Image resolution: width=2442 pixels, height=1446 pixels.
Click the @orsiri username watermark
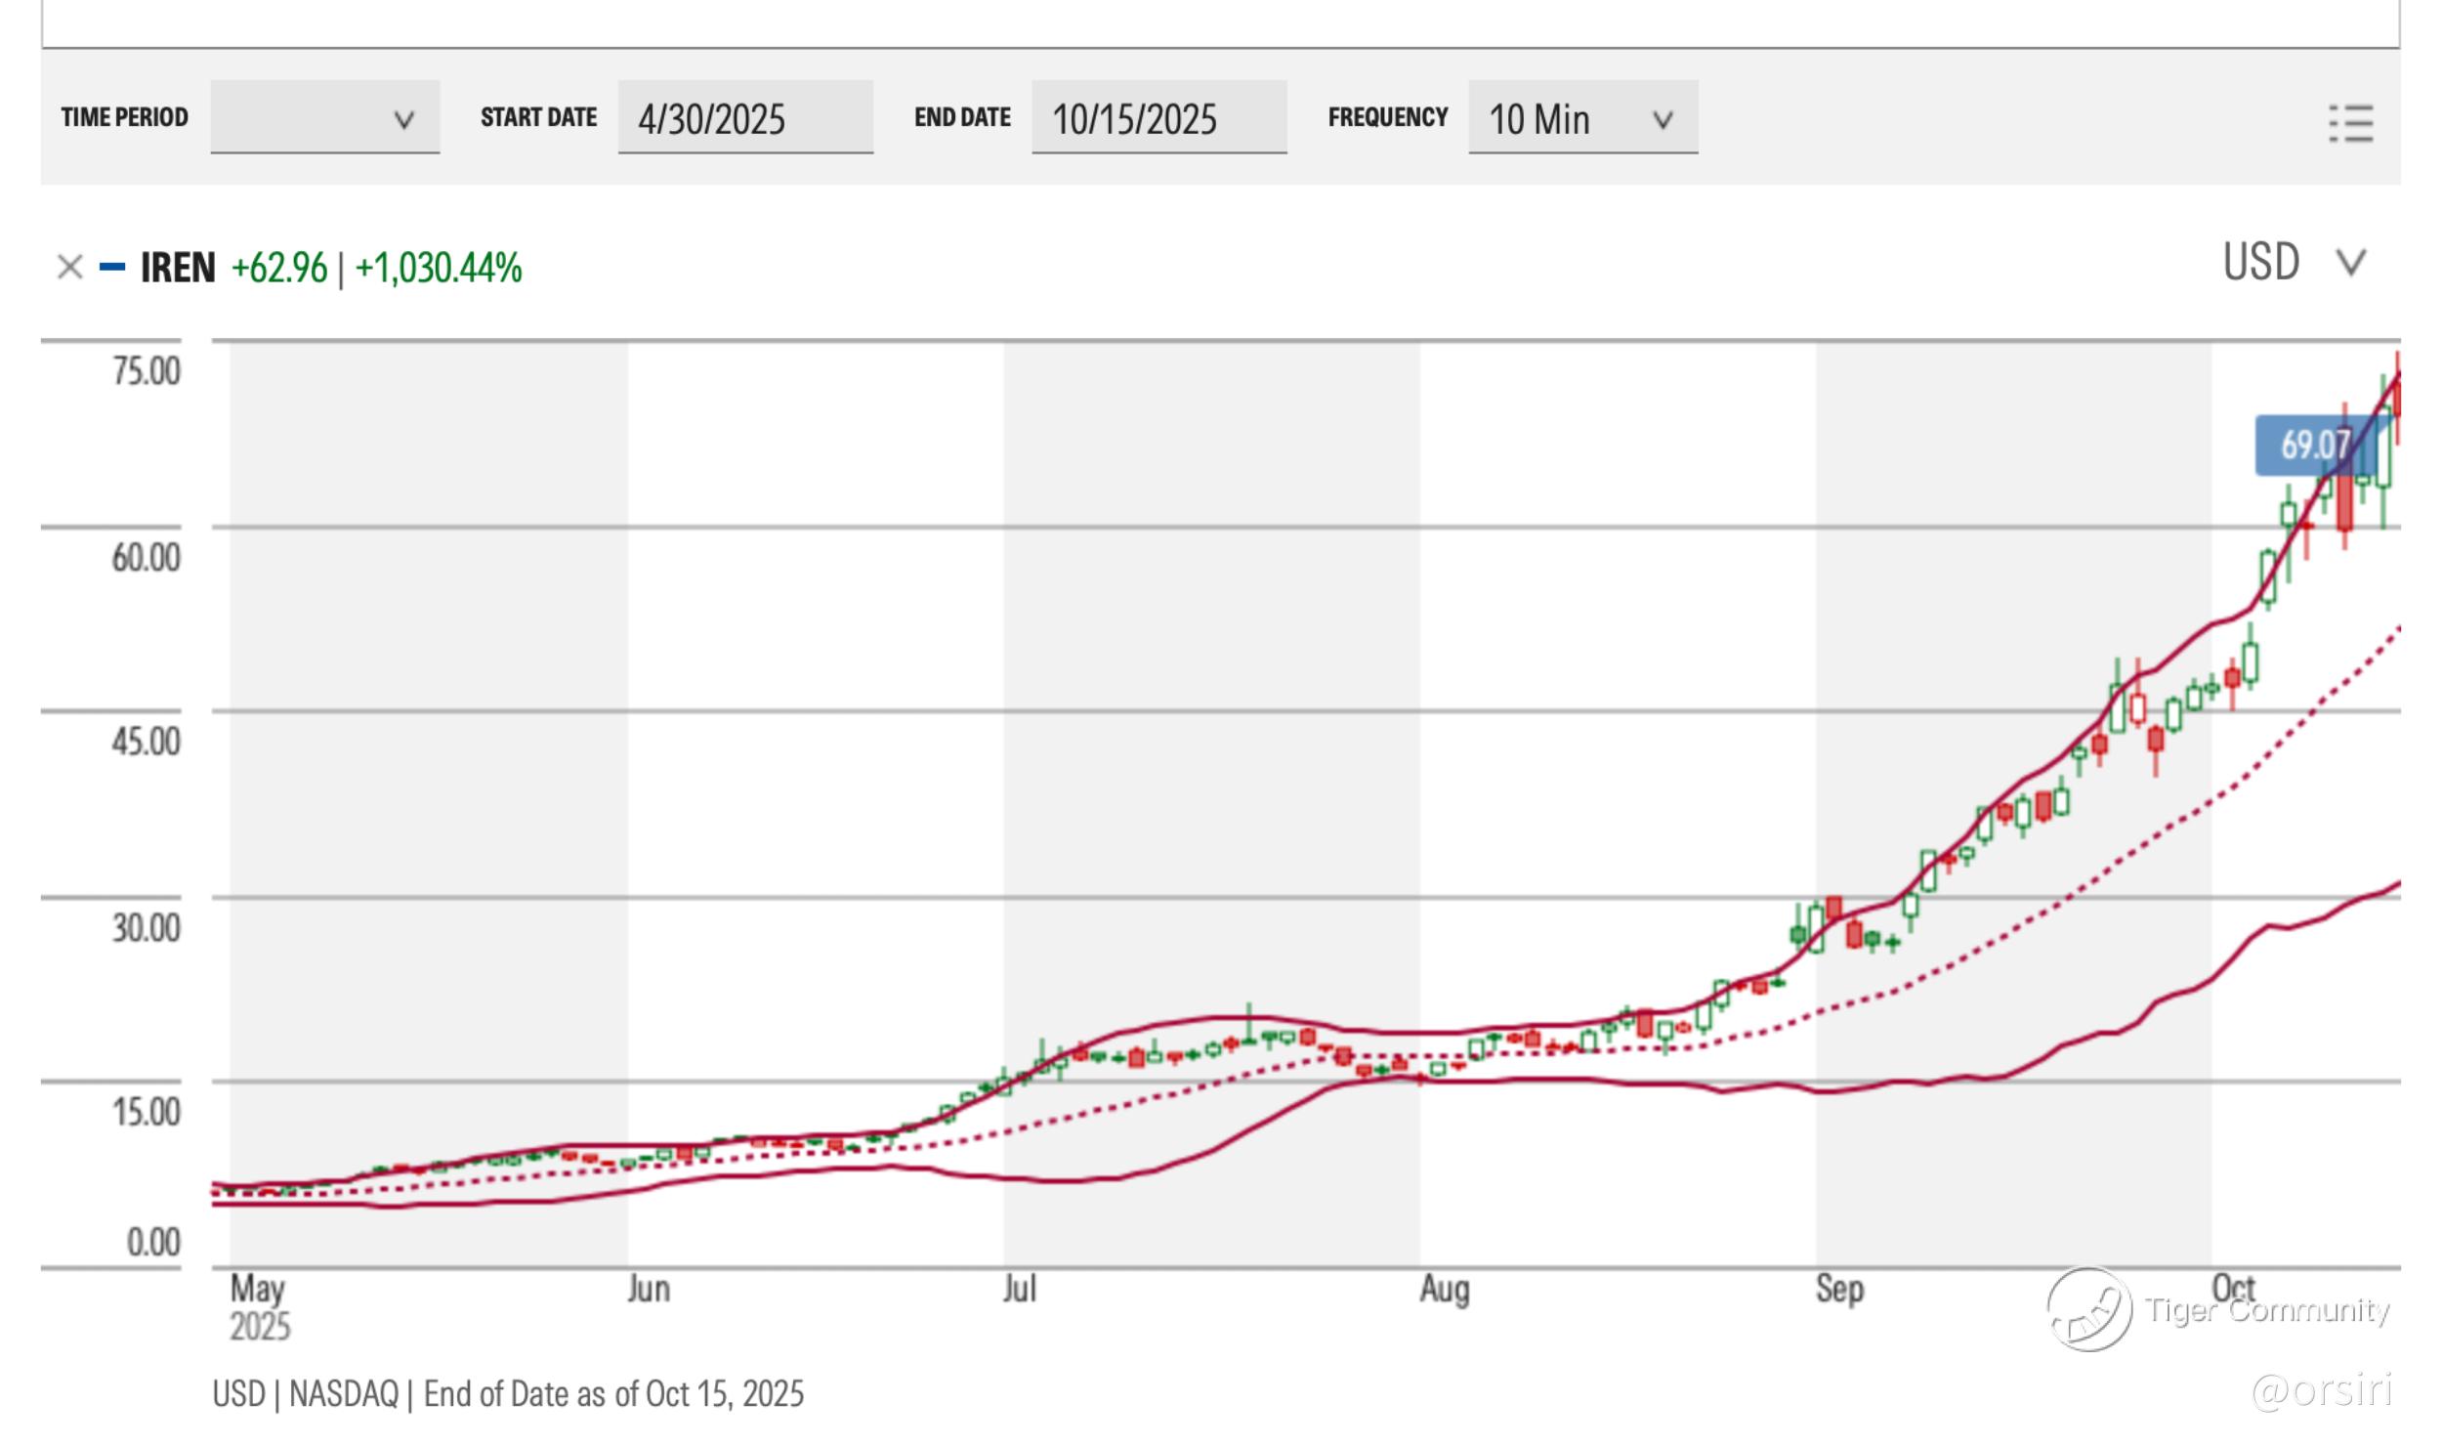2322,1389
